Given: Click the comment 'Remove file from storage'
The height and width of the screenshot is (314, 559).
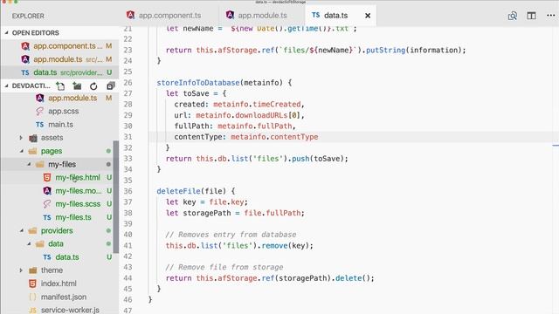Looking at the screenshot, I should click(x=224, y=267).
